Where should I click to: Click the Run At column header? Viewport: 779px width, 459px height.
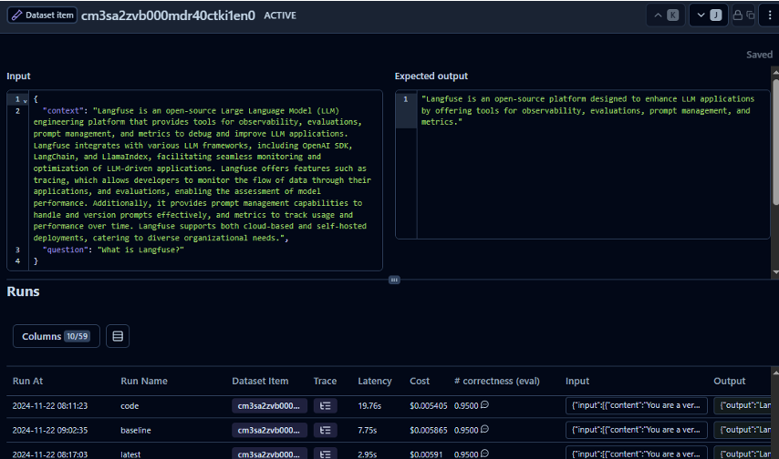pos(29,381)
